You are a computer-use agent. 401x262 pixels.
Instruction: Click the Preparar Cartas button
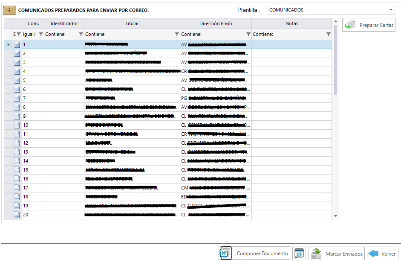369,25
